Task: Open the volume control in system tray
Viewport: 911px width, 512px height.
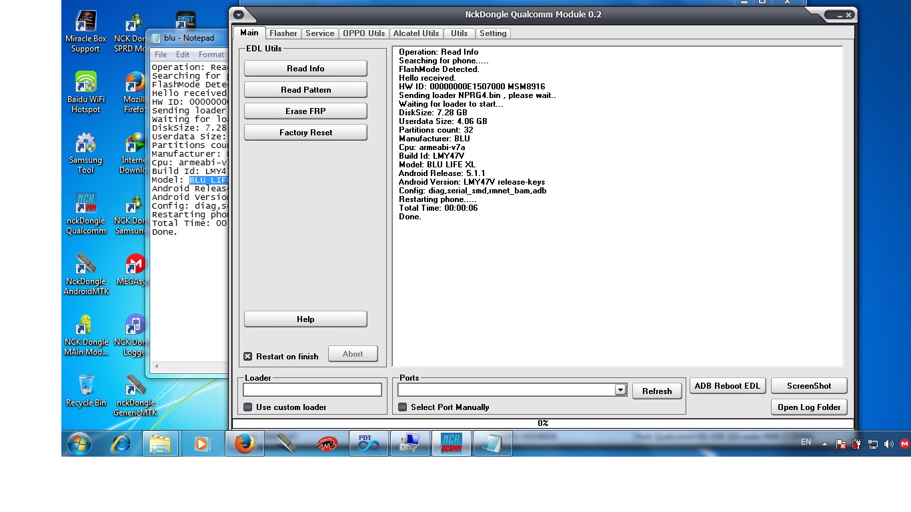Action: point(888,444)
